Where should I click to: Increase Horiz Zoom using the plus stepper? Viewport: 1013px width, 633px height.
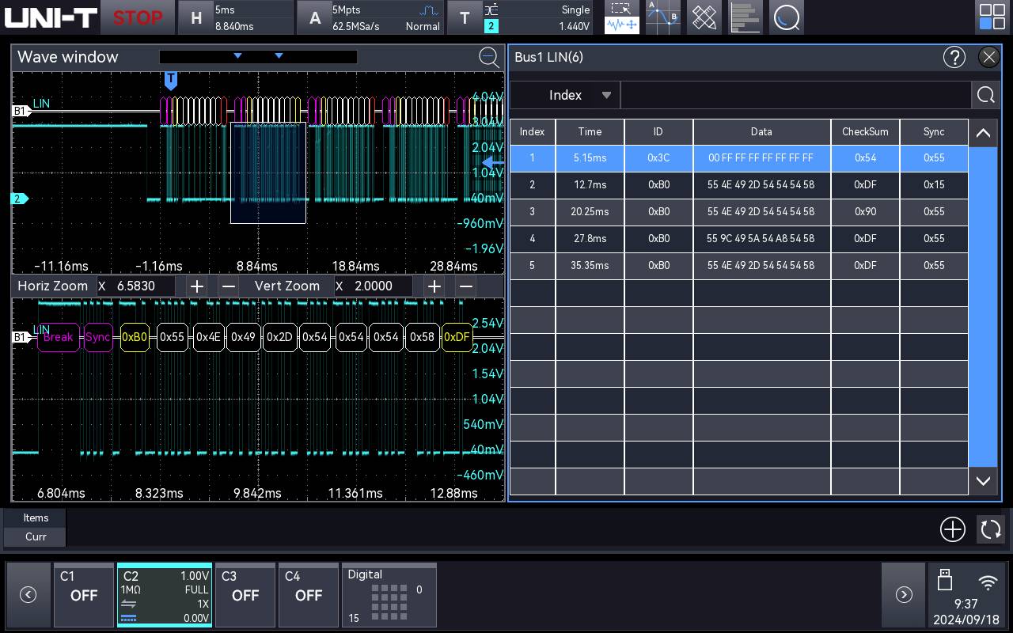click(196, 286)
